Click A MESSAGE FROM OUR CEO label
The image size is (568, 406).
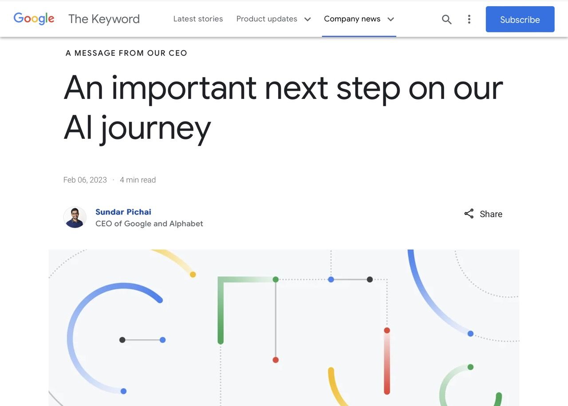click(x=126, y=53)
